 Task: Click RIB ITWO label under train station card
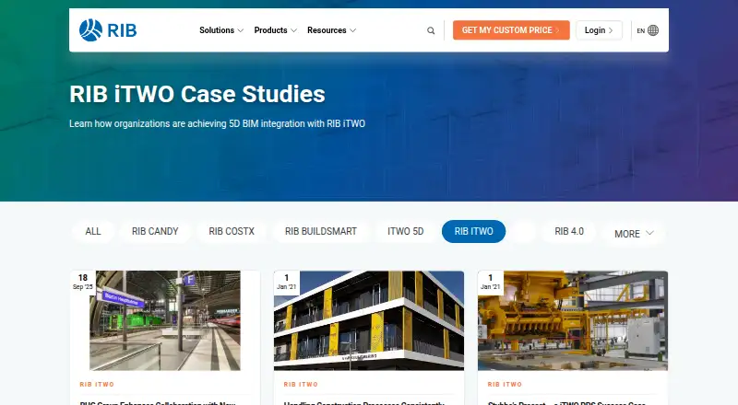pos(97,385)
